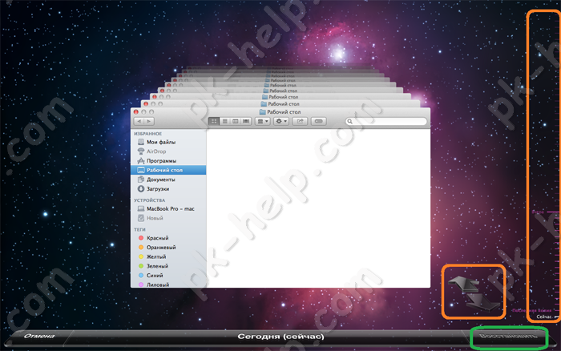The image size is (561, 351).
Task: Click the Загрузки download arrow icon
Action: 141,189
